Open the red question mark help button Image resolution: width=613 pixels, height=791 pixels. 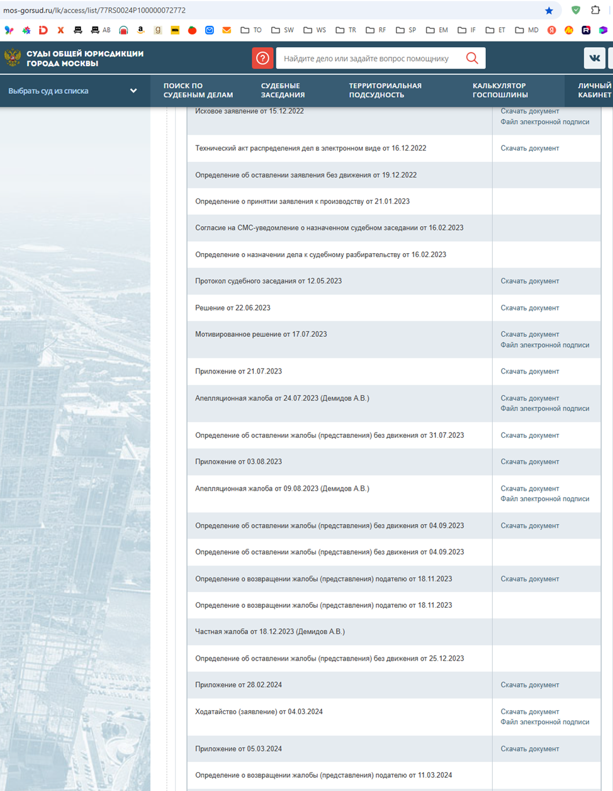coord(262,58)
